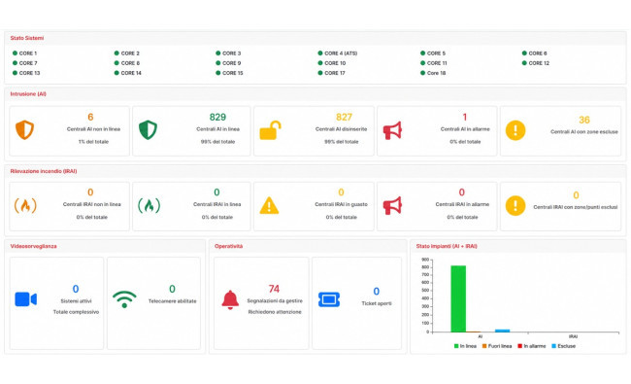Open the 74 Segnalazioni da gestire card

point(261,303)
